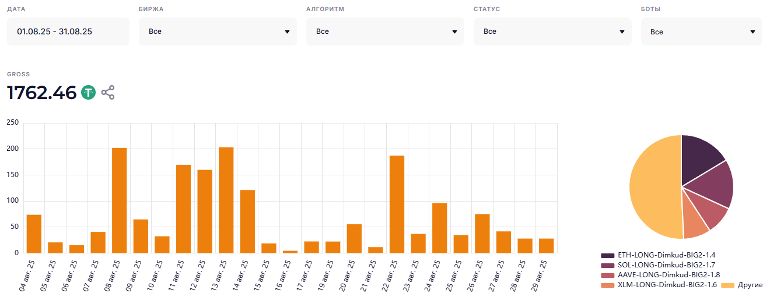Image resolution: width=763 pixels, height=300 pixels.
Task: Click the share icon next to gross total
Action: tap(108, 93)
